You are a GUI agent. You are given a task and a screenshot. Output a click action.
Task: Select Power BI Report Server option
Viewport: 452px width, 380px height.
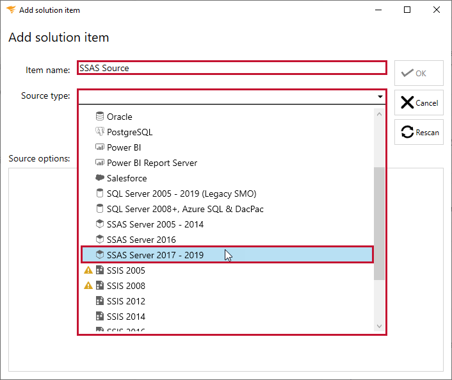pos(152,163)
